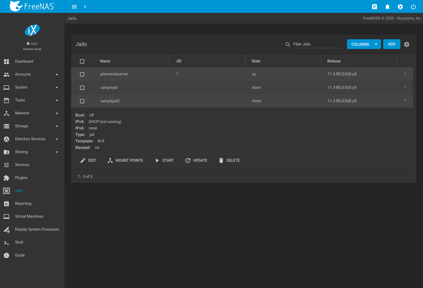
Task: Open Virtual Machines in the sidebar
Action: pos(29,216)
